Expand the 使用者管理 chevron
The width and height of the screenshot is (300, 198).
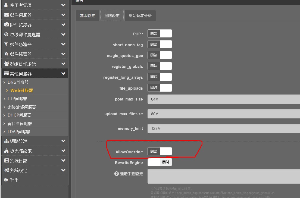pos(63,5)
